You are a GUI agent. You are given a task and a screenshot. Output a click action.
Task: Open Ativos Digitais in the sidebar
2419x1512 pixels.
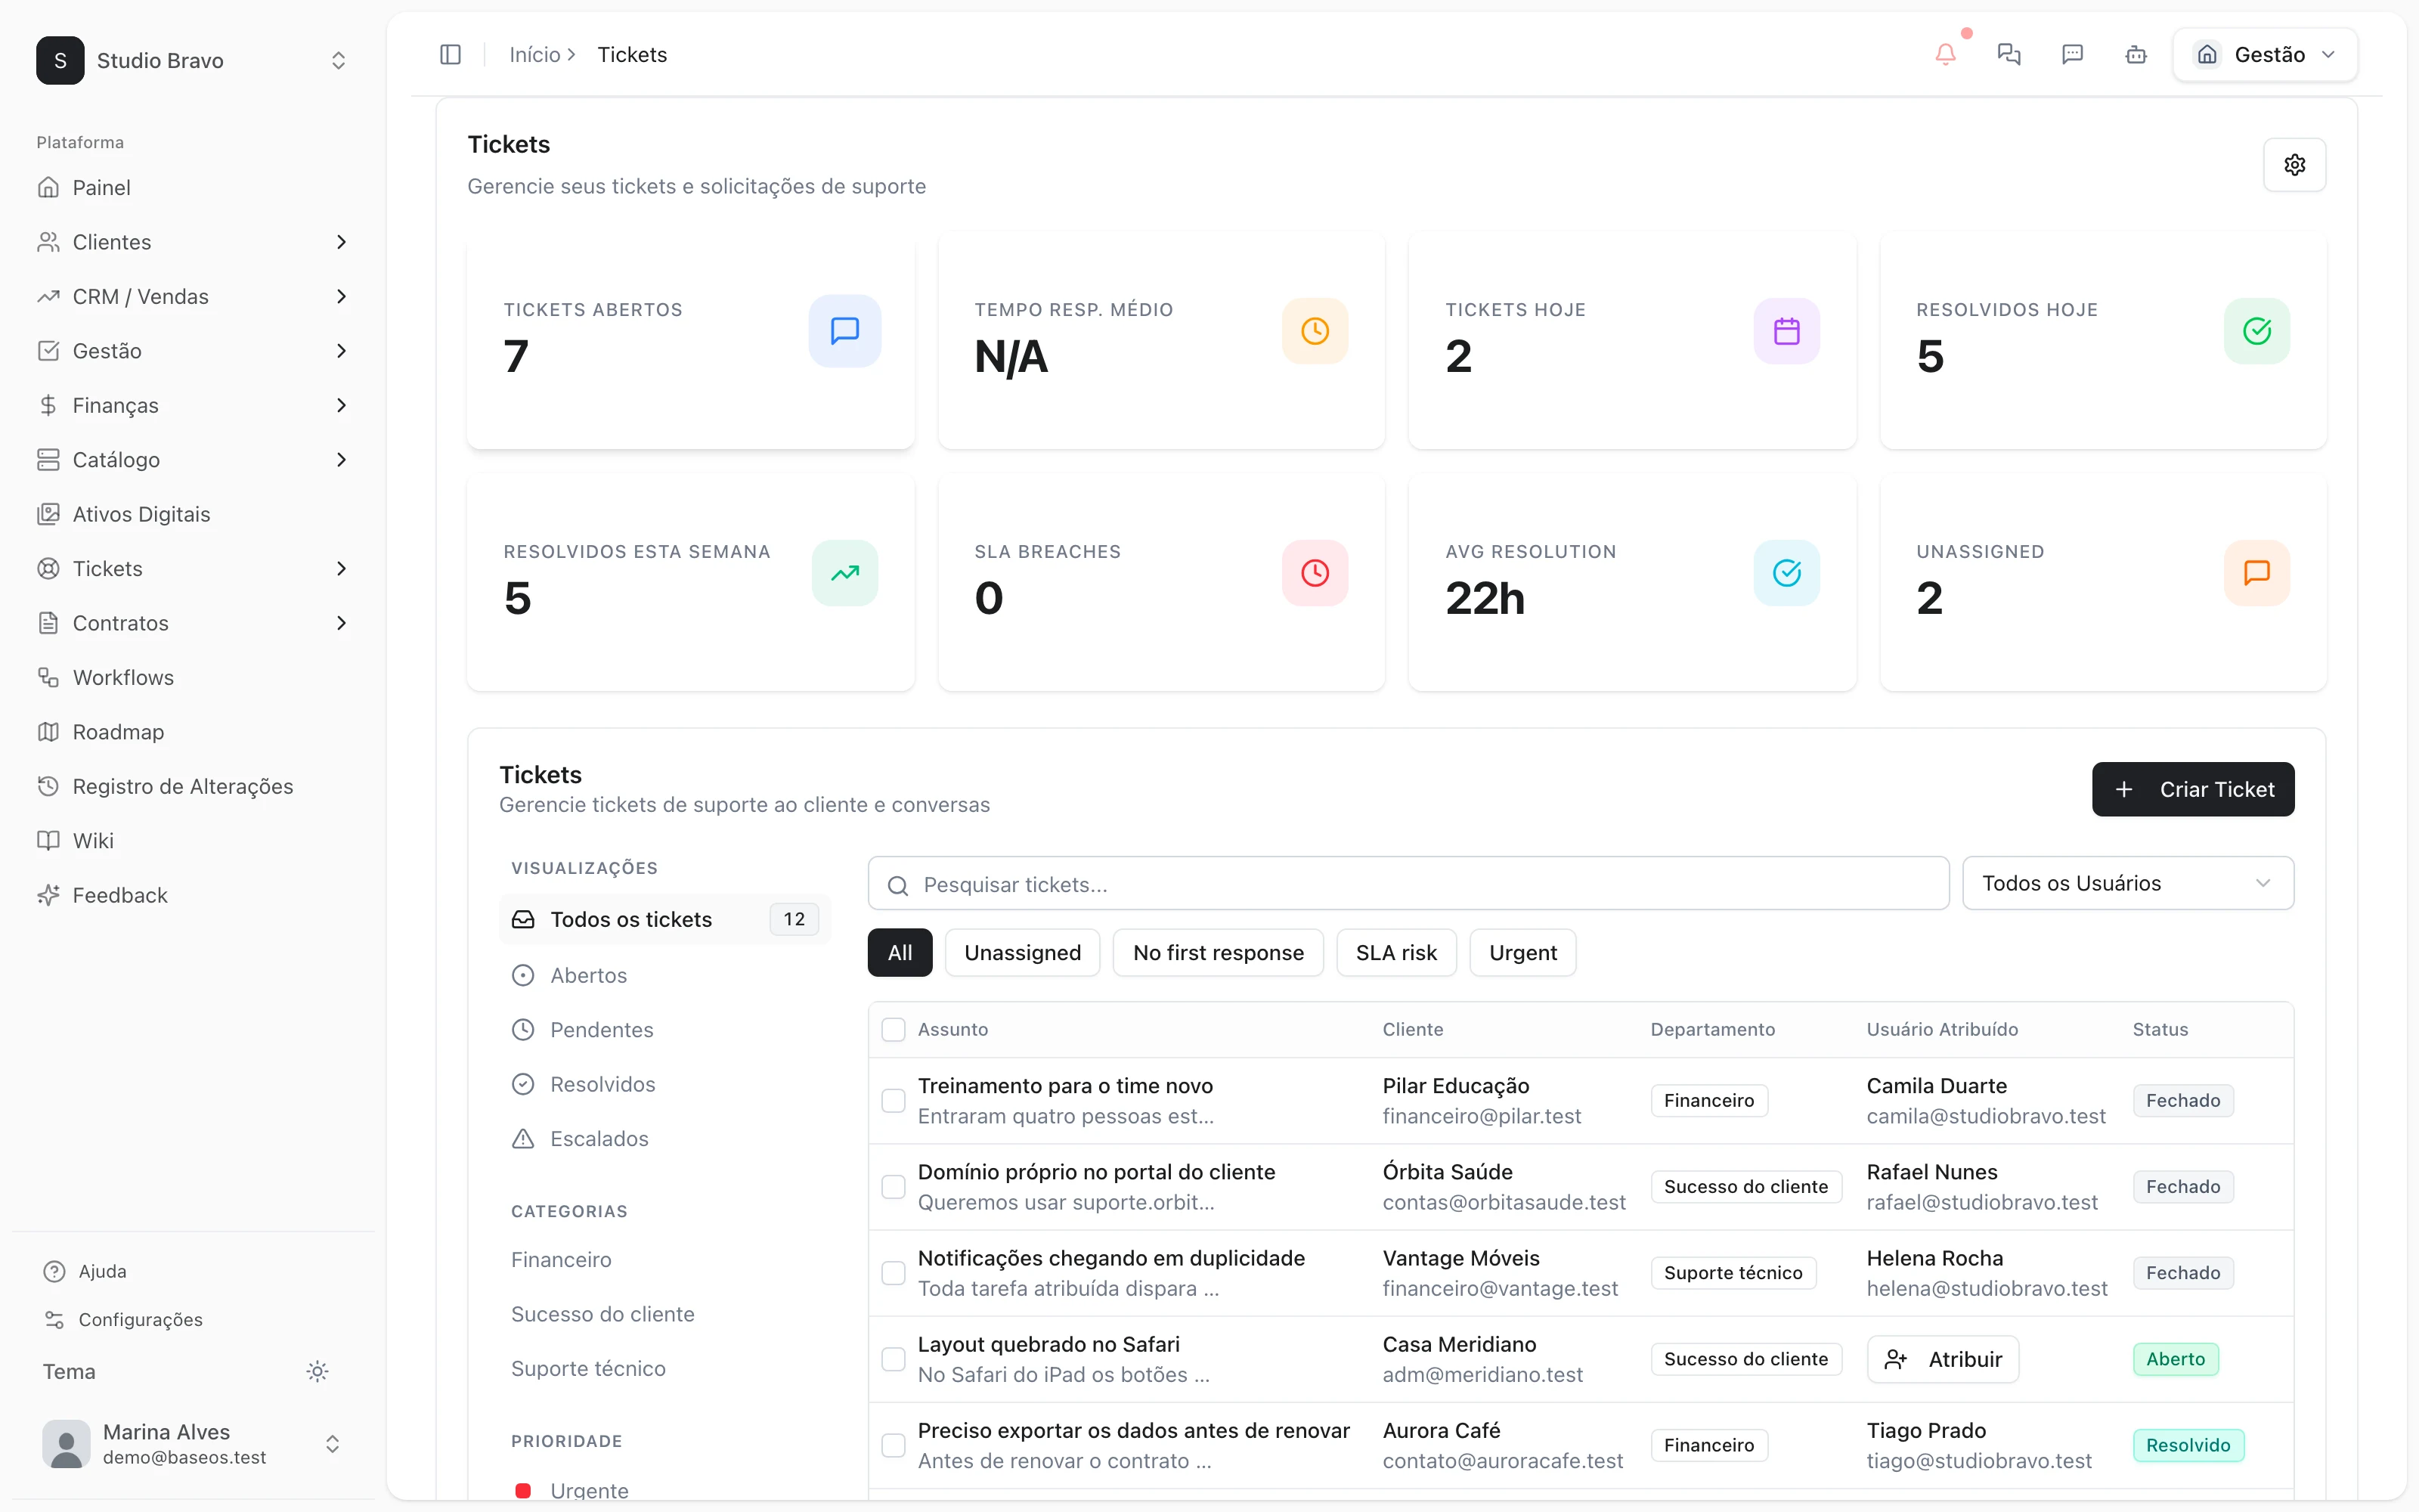click(x=193, y=514)
